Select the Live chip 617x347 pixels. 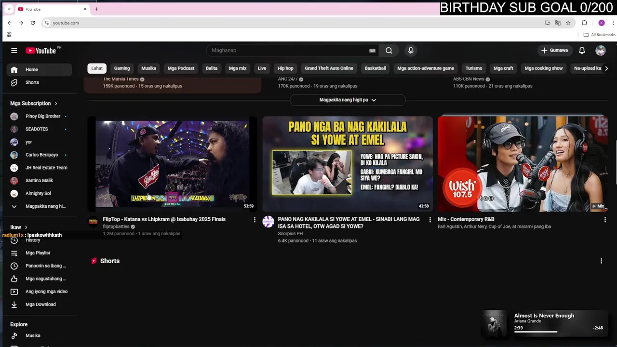click(262, 68)
